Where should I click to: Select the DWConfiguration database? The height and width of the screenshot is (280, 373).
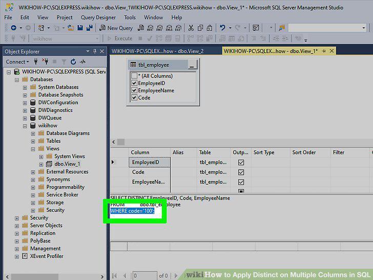[x=58, y=103]
